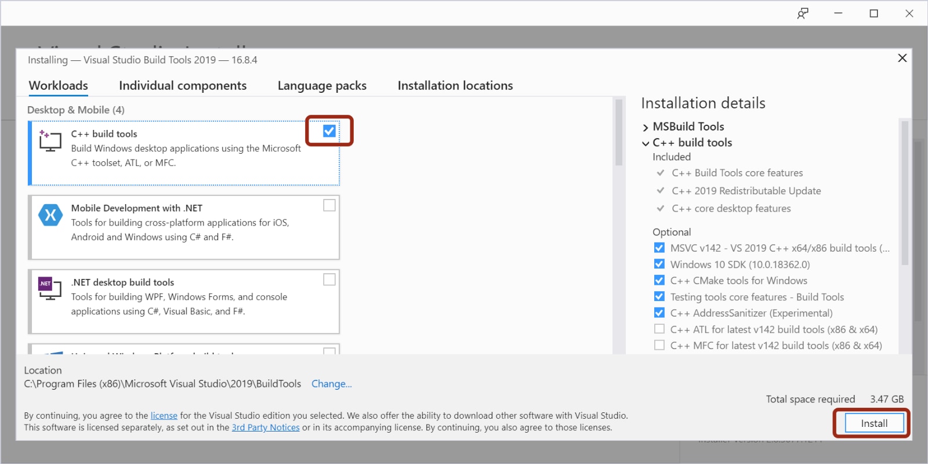Click the 3.47 GB size value
The image size is (928, 464).
tap(887, 399)
